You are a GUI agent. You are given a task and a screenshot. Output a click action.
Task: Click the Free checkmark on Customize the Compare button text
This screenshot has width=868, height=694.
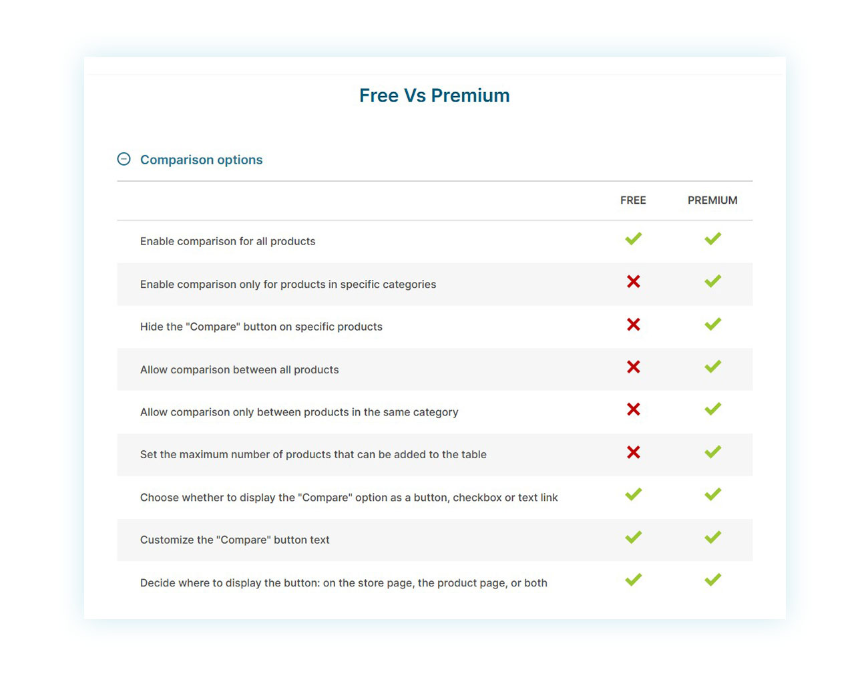click(633, 537)
